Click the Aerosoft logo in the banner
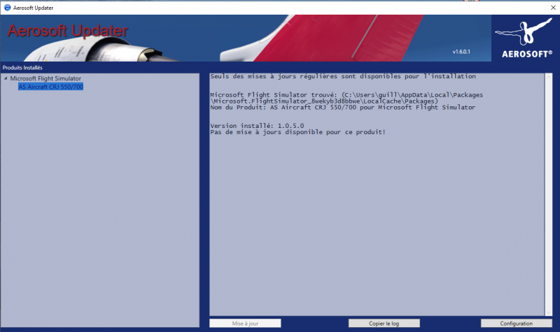The image size is (560, 332). (525, 38)
